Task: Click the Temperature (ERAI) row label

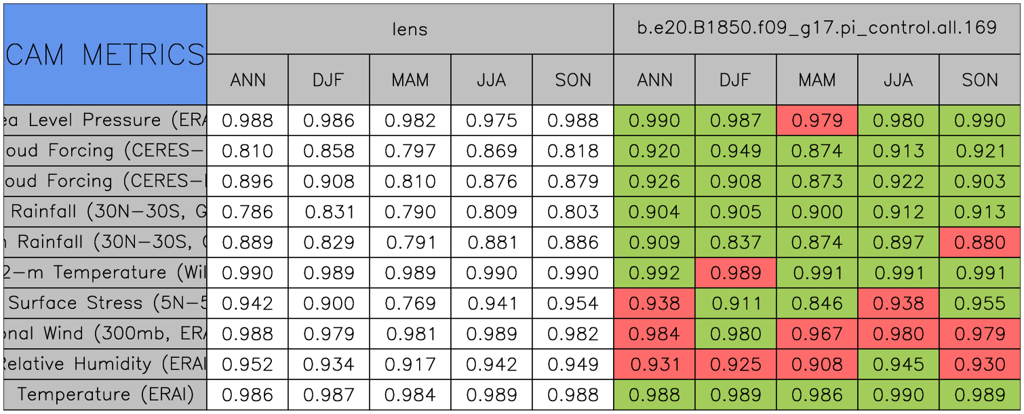Action: [105, 394]
